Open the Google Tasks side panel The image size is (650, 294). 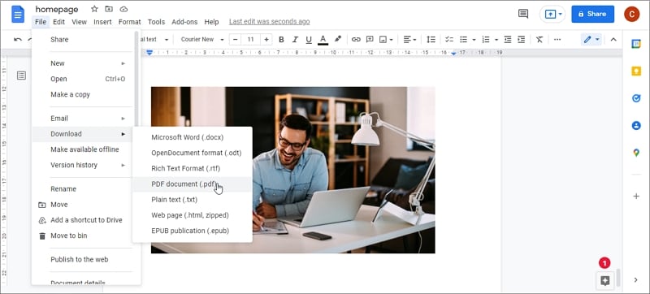[636, 98]
